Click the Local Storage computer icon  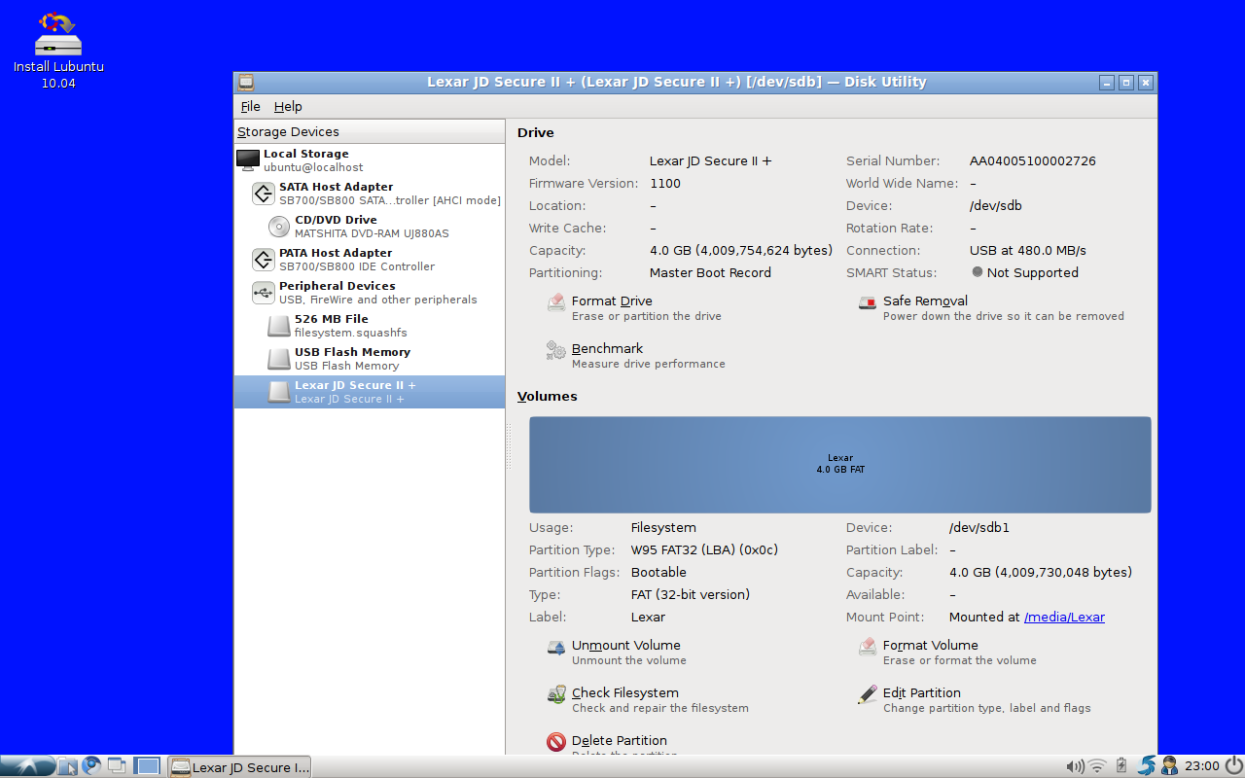(x=248, y=160)
